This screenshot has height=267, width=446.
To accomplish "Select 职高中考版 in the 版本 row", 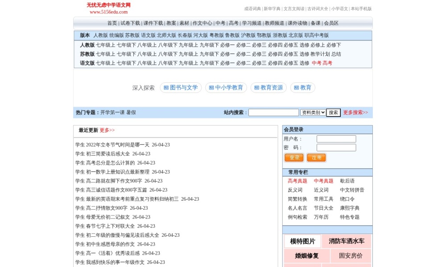I will click(x=317, y=36).
